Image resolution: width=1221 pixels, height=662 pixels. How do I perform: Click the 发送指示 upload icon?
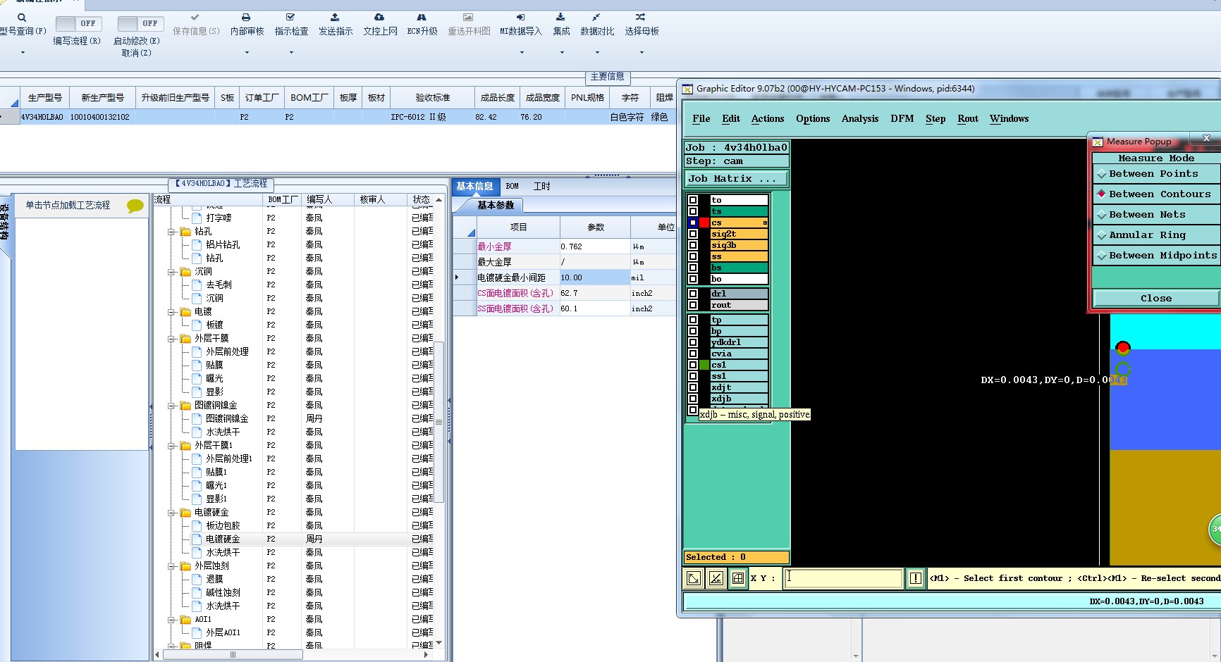point(335,17)
